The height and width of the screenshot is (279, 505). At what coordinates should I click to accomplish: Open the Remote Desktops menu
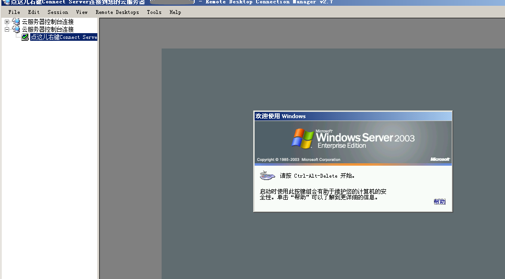[x=117, y=12]
